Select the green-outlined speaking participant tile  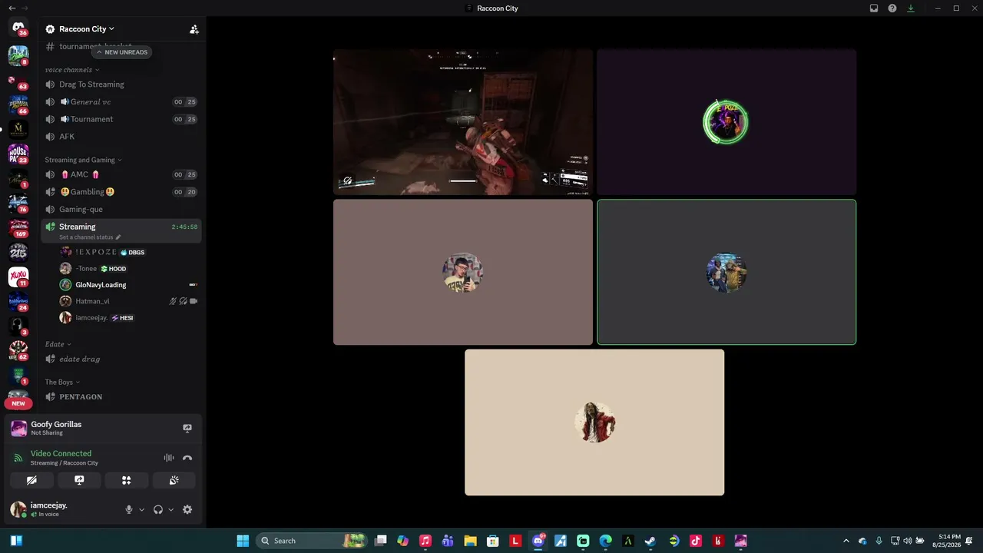726,272
